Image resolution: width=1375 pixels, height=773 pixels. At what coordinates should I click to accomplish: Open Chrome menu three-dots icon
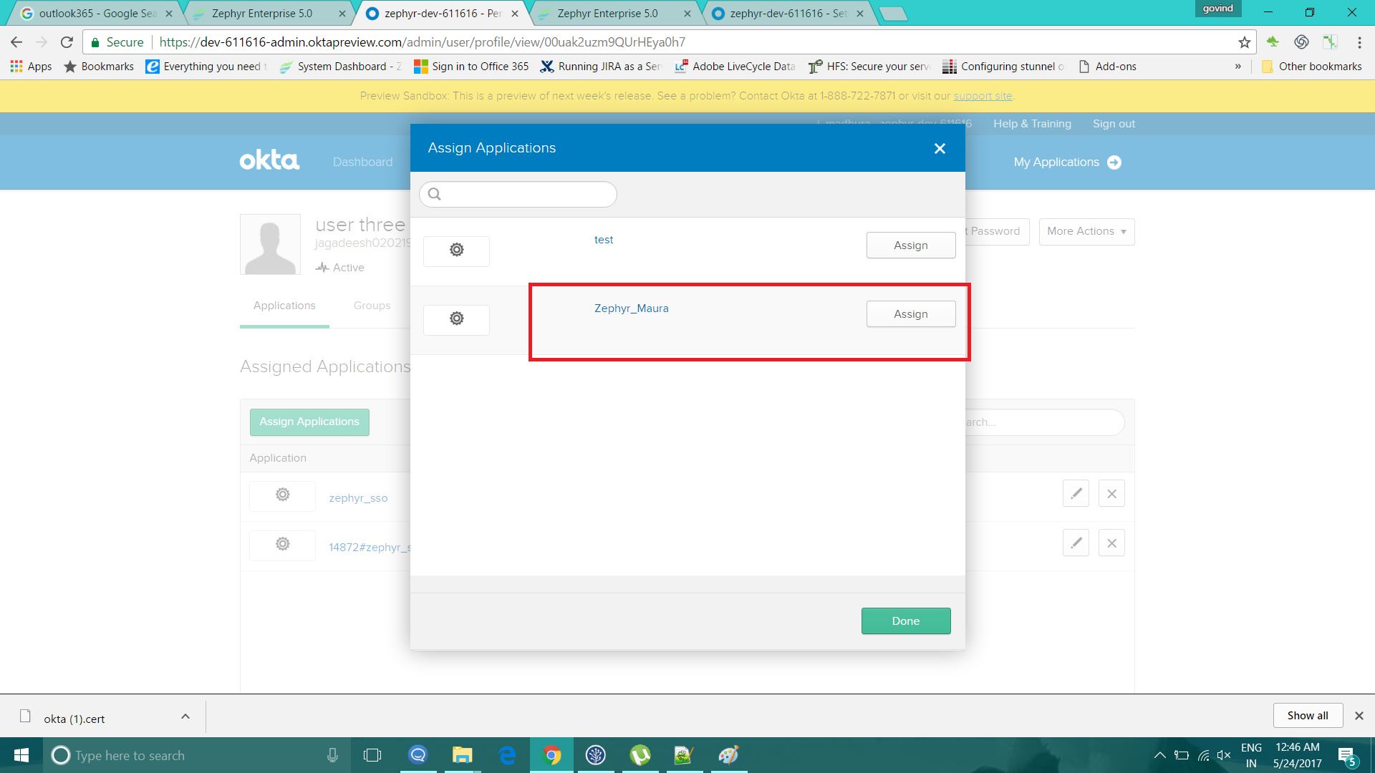(1359, 42)
